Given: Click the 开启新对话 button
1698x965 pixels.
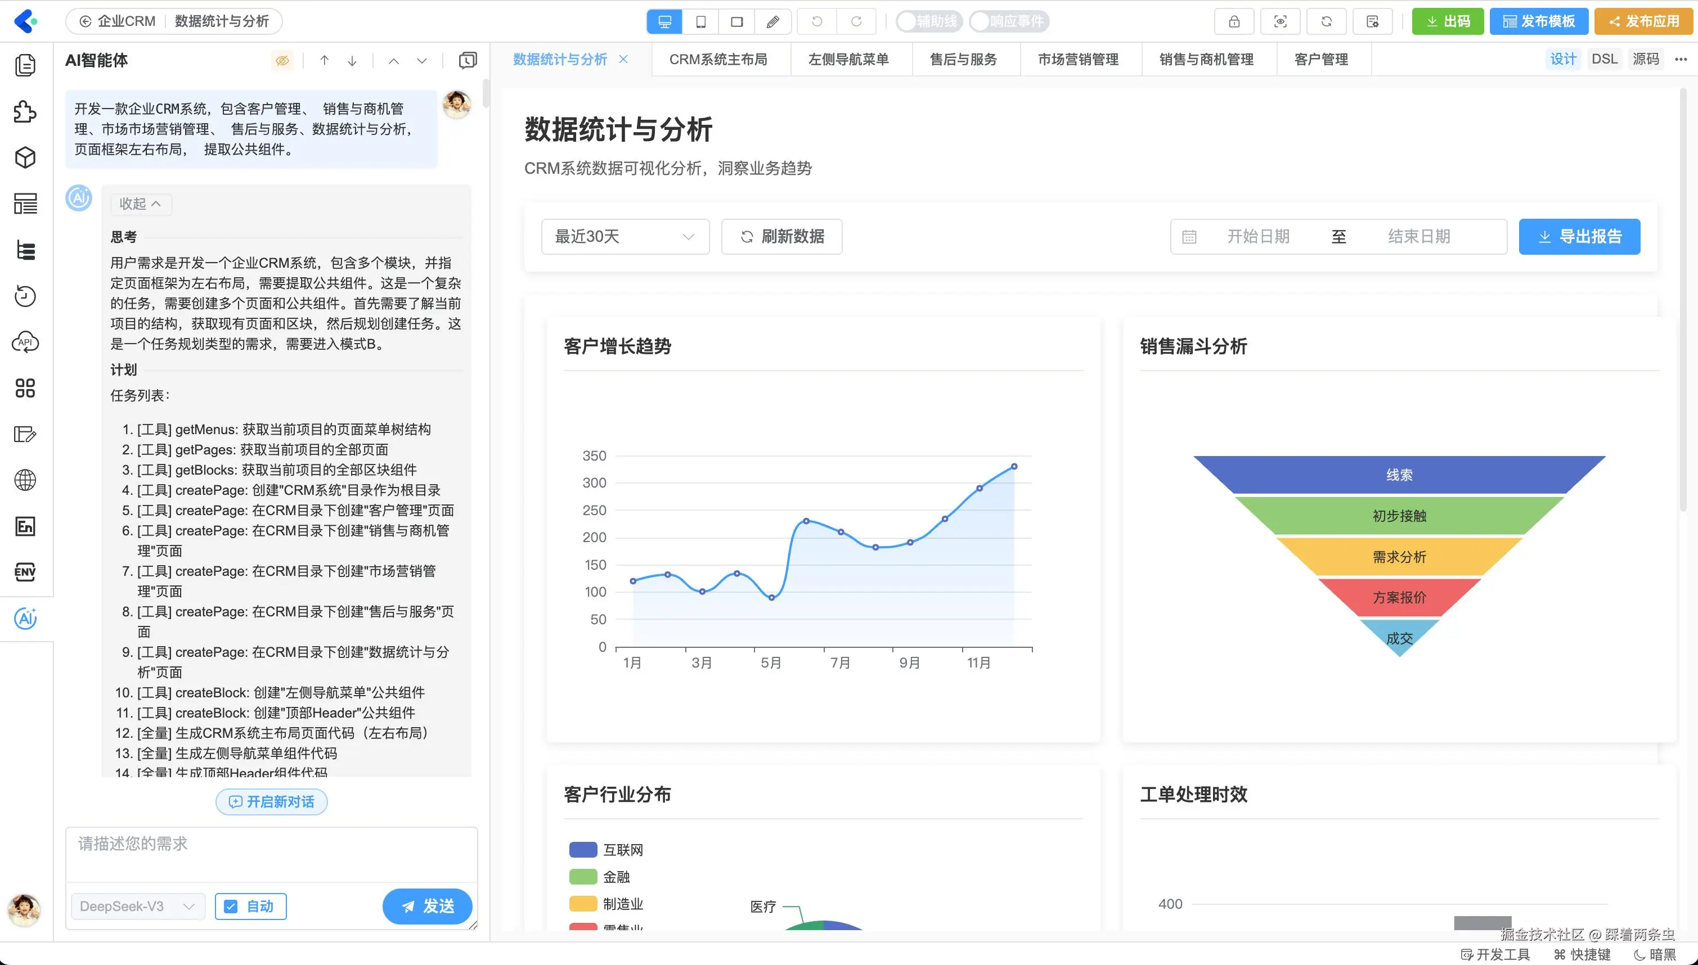Looking at the screenshot, I should click(271, 802).
